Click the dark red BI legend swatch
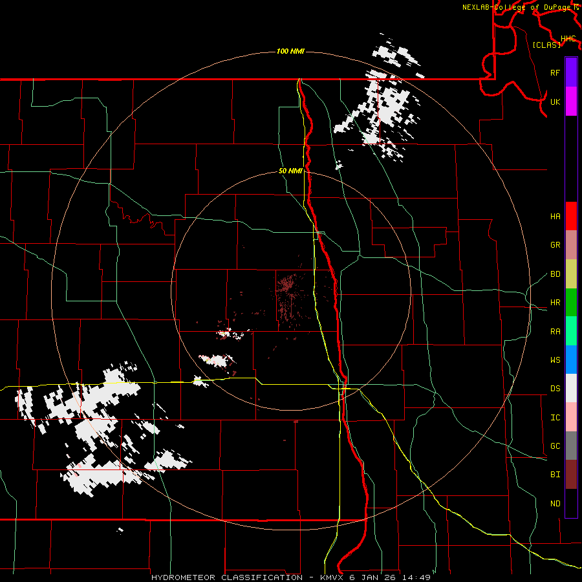 coord(571,475)
